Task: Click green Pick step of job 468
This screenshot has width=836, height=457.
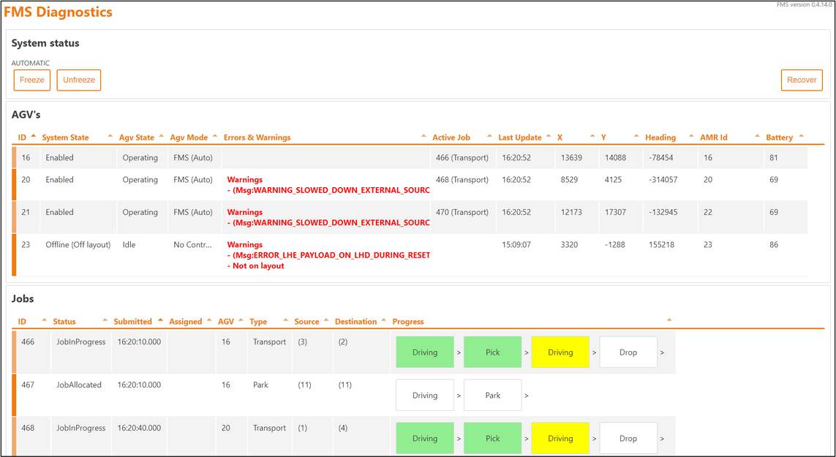Action: (492, 439)
